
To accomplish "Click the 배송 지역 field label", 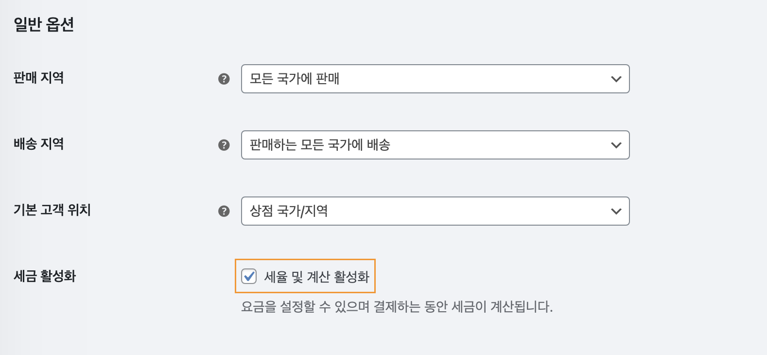I will coord(38,144).
